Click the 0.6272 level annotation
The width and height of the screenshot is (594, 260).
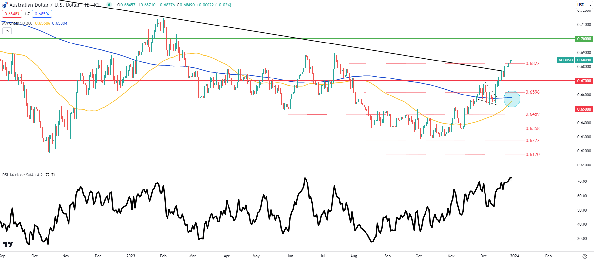[x=533, y=140]
